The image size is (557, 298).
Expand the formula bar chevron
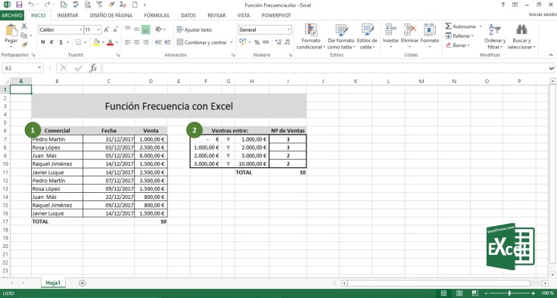(551, 68)
